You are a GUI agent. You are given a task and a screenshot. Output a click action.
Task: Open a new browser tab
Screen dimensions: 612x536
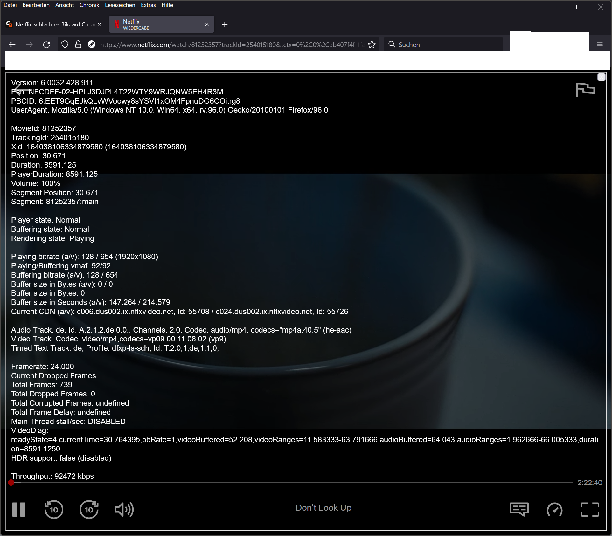[225, 24]
